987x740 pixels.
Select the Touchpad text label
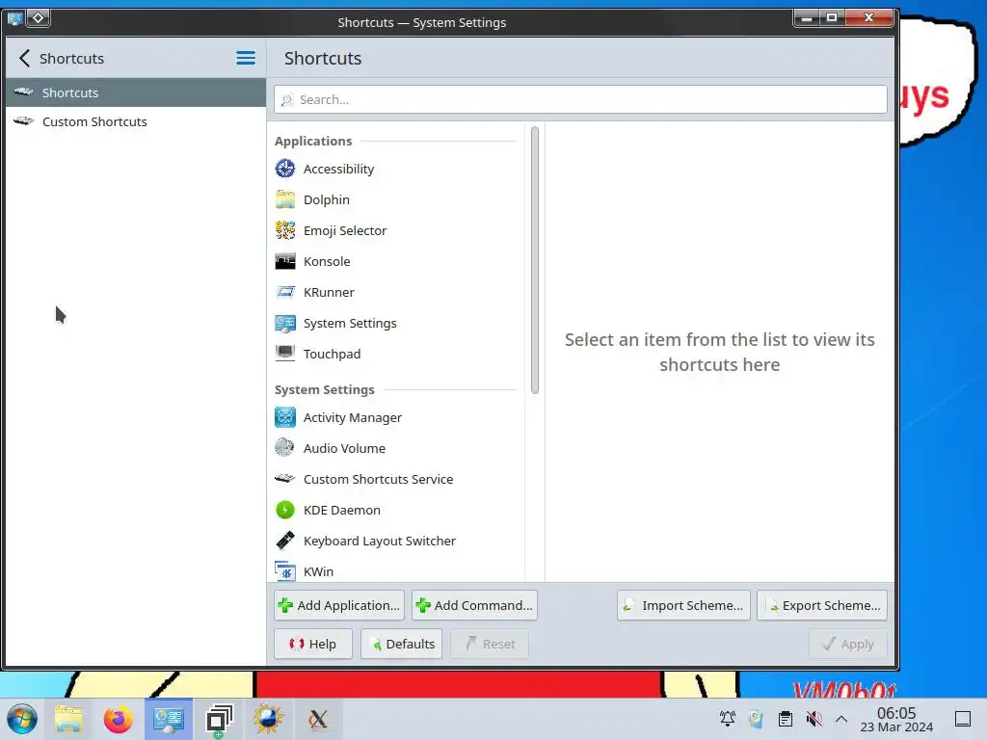(x=332, y=354)
